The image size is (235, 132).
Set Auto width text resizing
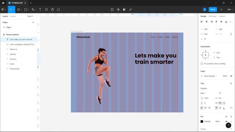tap(216, 103)
